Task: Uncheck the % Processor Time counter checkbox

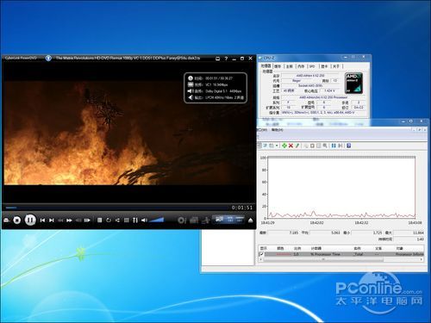Action: (261, 254)
